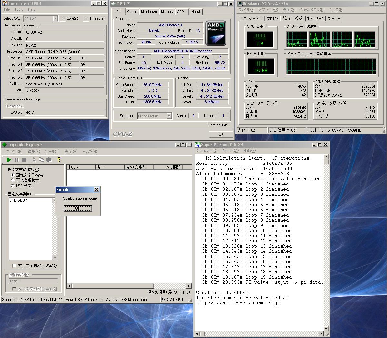Click the Paste icon in Tripcode Explorer toolbar
This screenshot has height=338, width=387.
point(49,160)
